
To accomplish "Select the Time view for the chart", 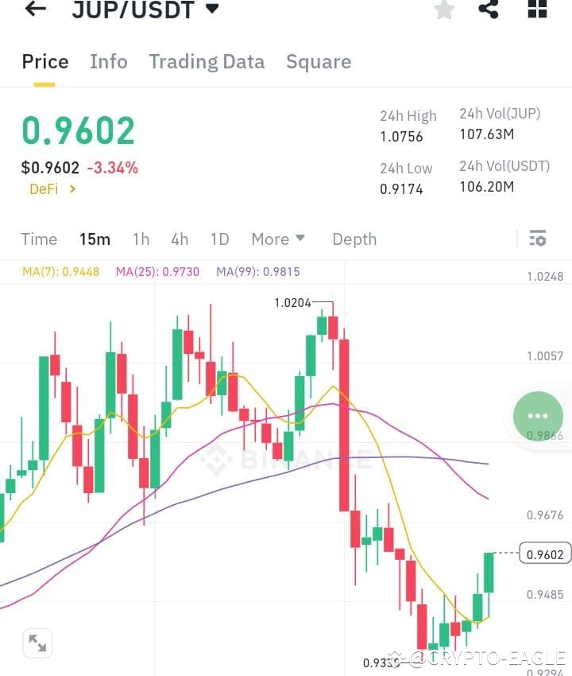I will click(39, 239).
